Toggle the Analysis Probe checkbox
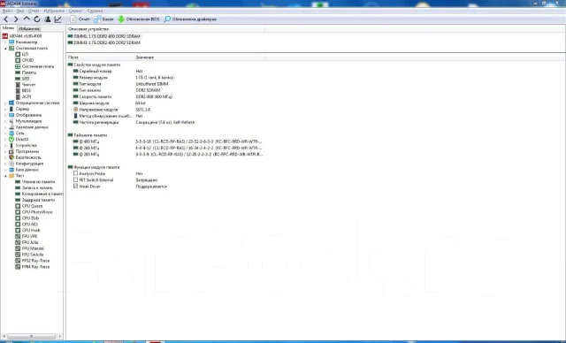Viewport: 566px width, 343px height. pyautogui.click(x=75, y=173)
